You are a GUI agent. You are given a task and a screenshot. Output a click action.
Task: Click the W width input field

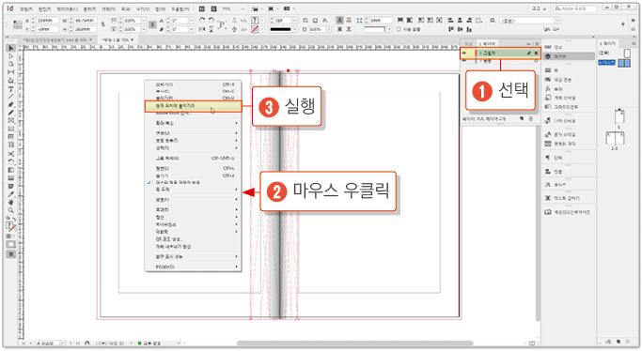[86, 21]
